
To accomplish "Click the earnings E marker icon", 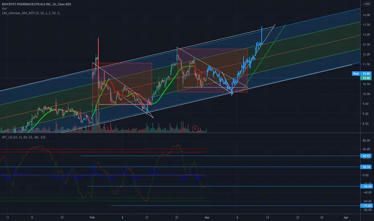I will pyautogui.click(x=195, y=129).
